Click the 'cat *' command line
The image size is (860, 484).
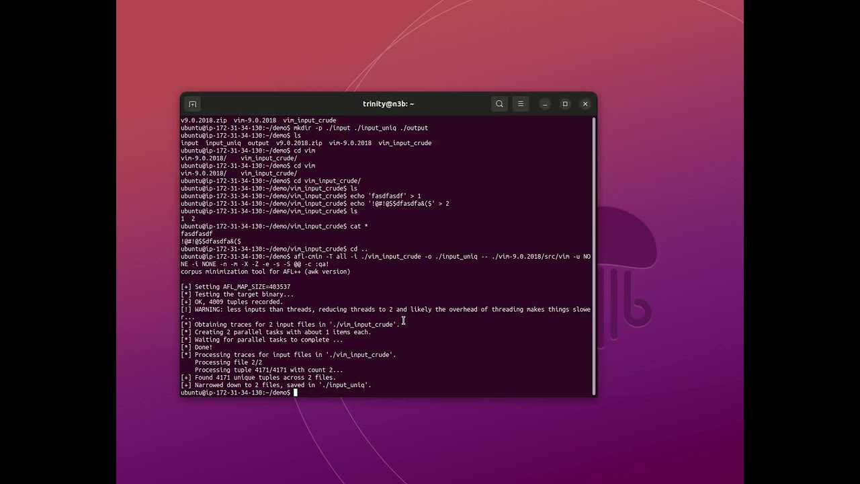tap(274, 227)
